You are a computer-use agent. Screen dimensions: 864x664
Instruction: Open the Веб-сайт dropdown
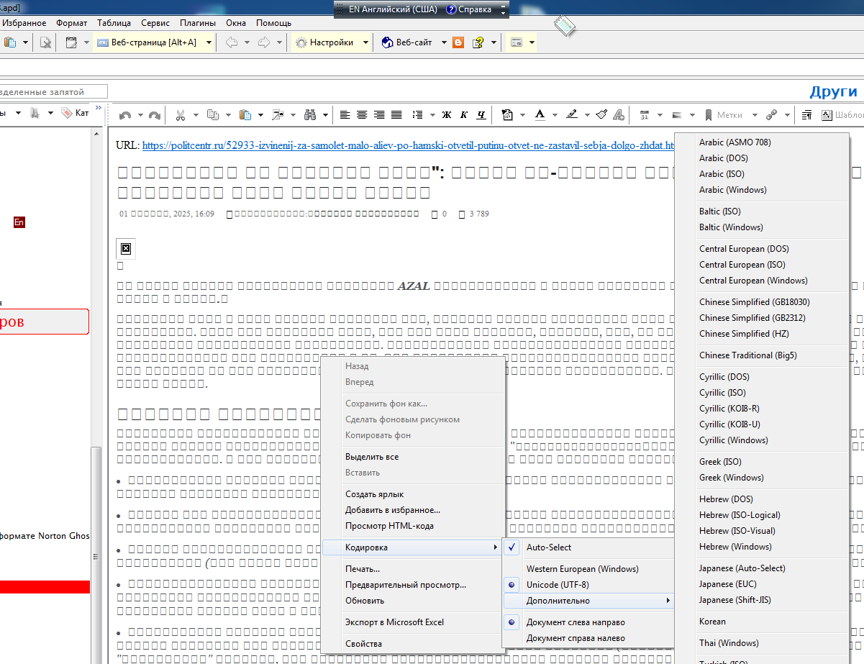point(444,42)
